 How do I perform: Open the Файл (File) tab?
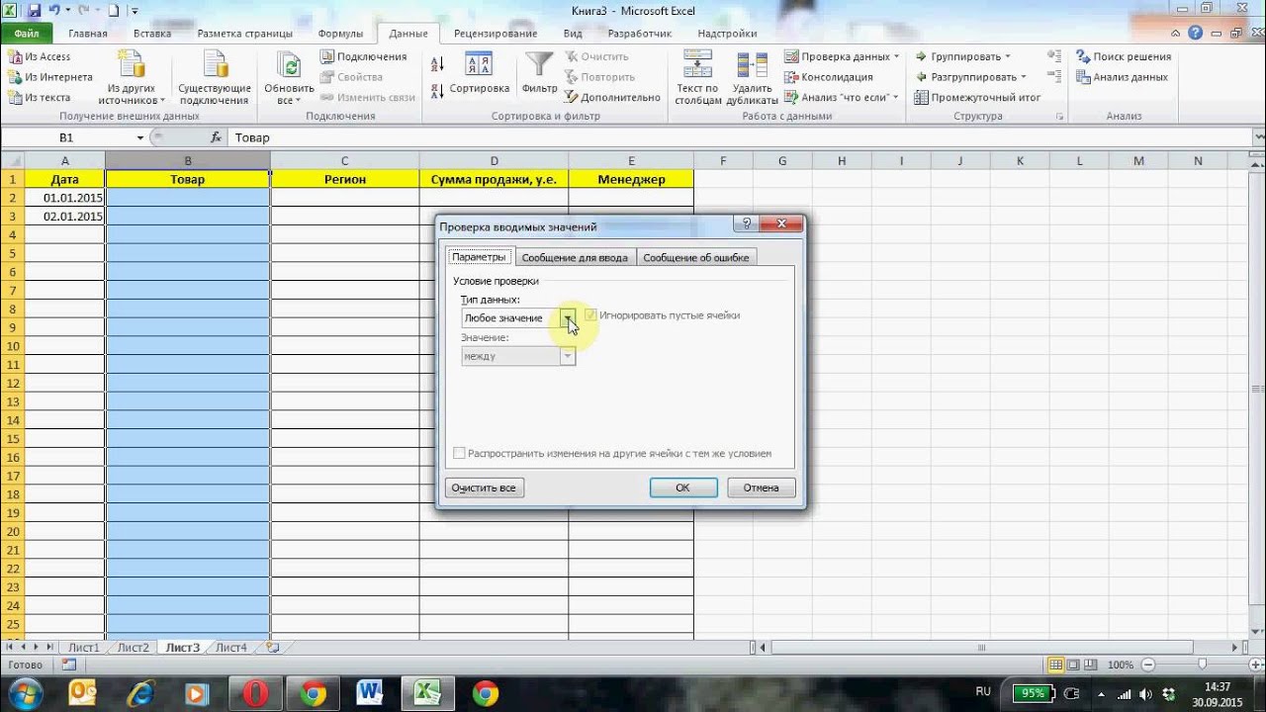tap(27, 33)
